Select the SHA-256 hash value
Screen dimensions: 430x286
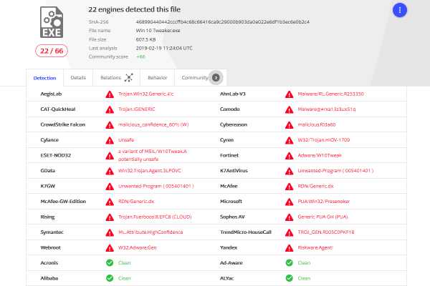coord(223,21)
